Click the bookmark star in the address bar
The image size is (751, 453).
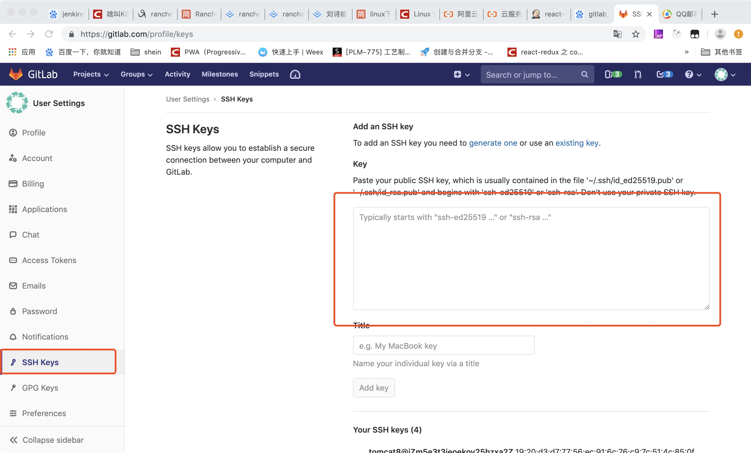click(635, 34)
